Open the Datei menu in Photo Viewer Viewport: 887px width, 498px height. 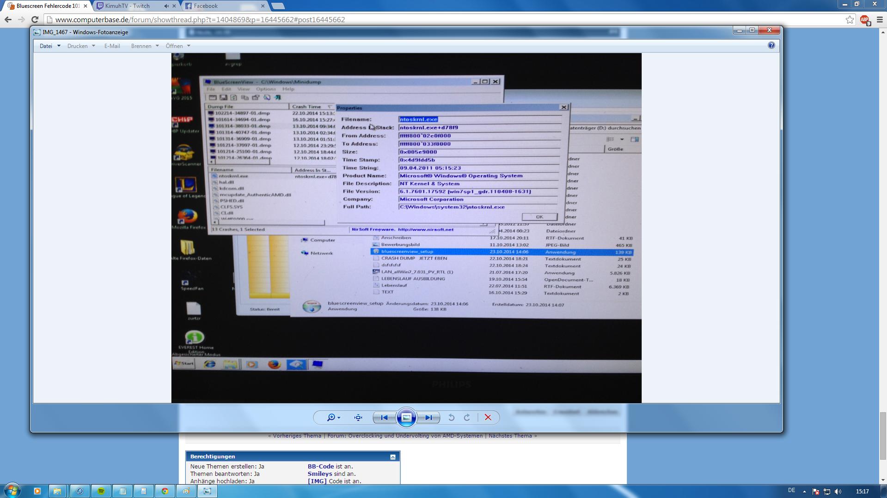click(50, 46)
